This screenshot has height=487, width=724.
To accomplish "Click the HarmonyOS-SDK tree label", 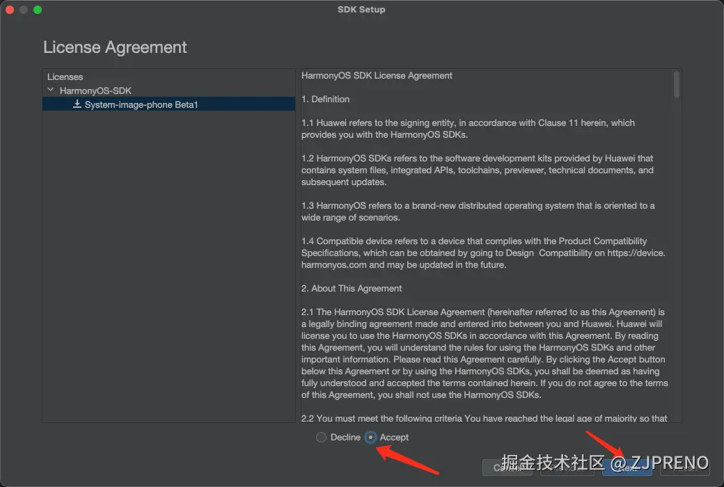I will [x=95, y=90].
